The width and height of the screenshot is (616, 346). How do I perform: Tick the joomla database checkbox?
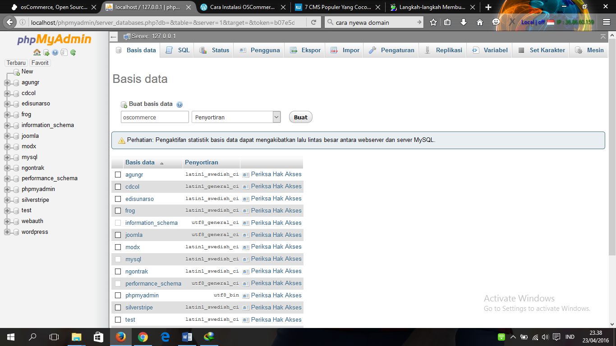118,235
